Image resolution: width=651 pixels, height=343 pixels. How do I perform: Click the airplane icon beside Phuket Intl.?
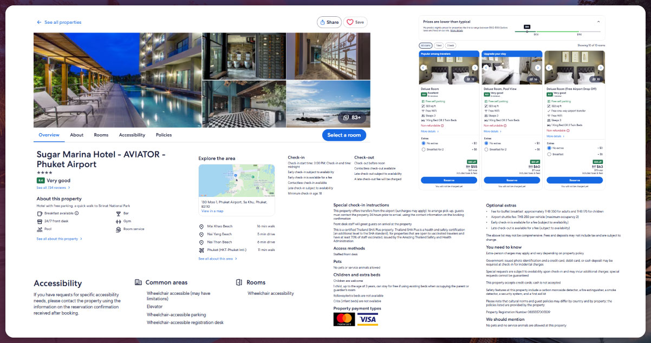pyautogui.click(x=201, y=250)
